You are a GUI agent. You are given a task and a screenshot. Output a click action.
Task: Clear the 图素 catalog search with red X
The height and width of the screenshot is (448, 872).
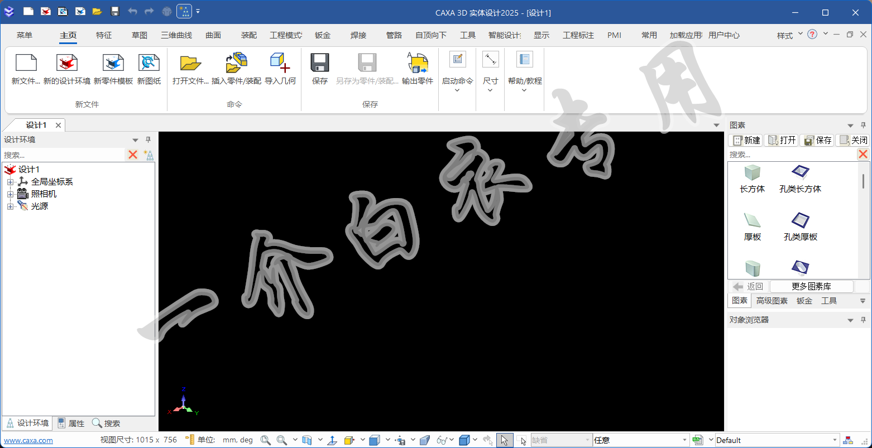pos(863,154)
